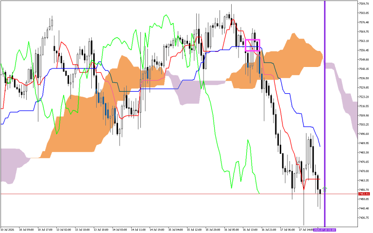Click the purple vertical line on the chart
The height and width of the screenshot is (233, 373).
[x=325, y=114]
